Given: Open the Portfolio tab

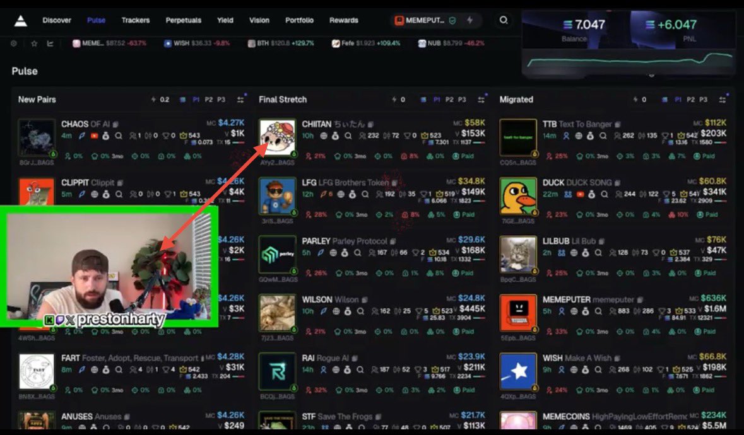Looking at the screenshot, I should 299,20.
